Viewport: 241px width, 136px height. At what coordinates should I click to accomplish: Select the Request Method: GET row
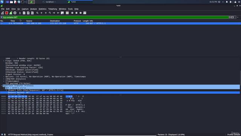tap(120, 93)
